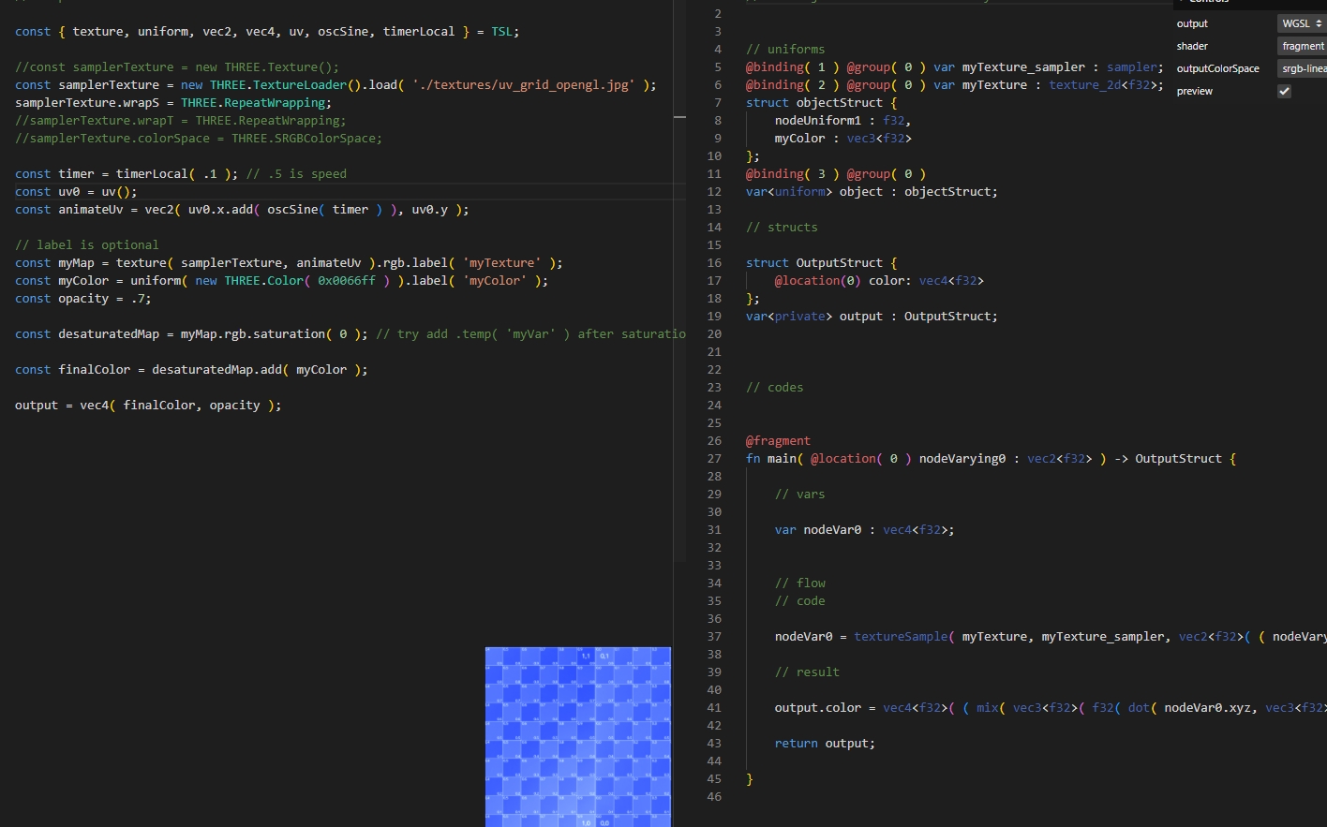Click the 'nodeUniform1 : f32,' line
Image resolution: width=1327 pixels, height=827 pixels.
click(x=842, y=121)
